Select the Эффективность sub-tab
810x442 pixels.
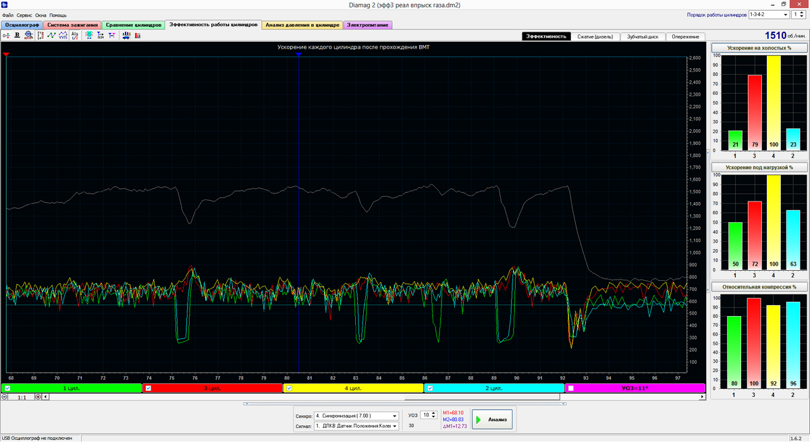tap(546, 36)
